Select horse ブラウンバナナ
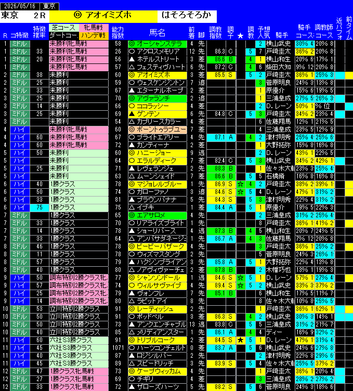 [158, 200]
